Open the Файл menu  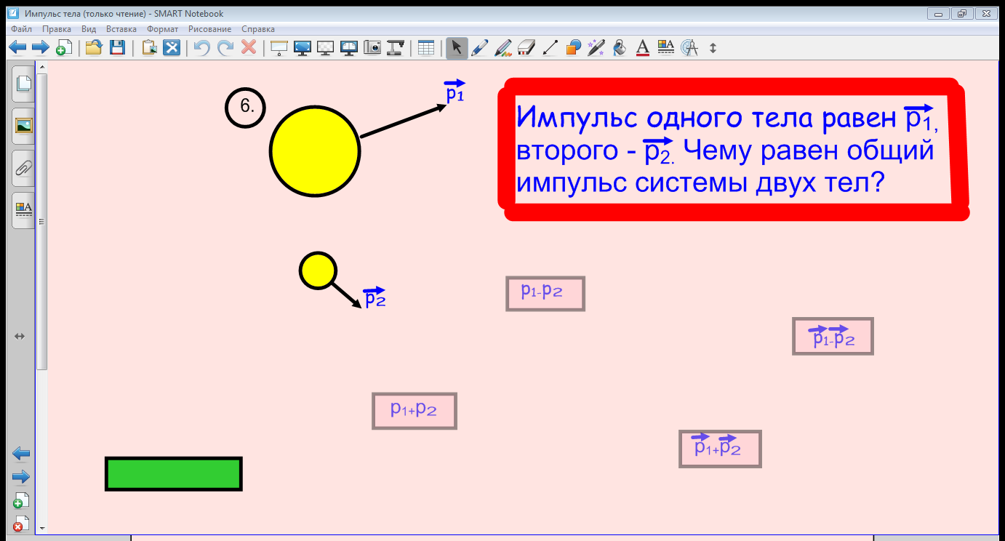pos(22,29)
